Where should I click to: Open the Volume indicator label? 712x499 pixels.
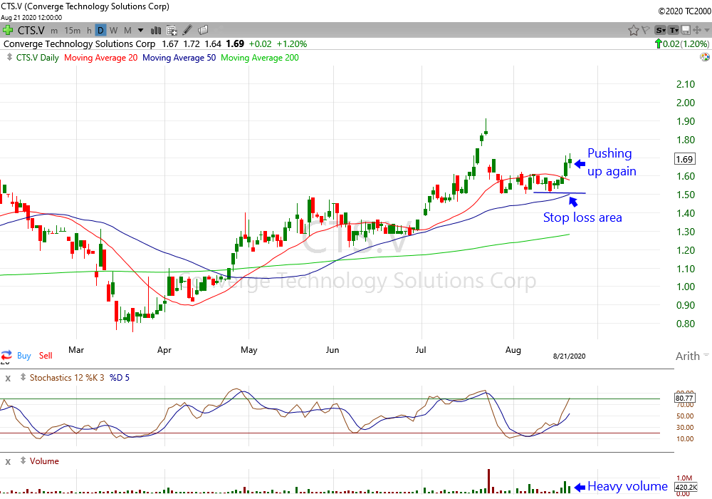(x=44, y=461)
